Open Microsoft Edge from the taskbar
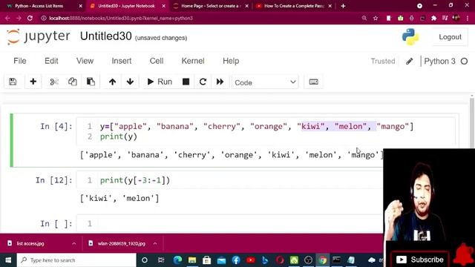The width and height of the screenshot is (475, 267). (x=177, y=260)
